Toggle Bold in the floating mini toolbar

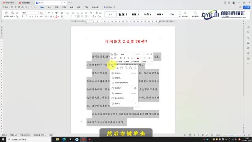point(121,58)
